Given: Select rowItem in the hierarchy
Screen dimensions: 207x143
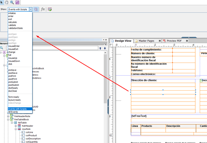Looking at the screenshot, I should coord(26,129).
